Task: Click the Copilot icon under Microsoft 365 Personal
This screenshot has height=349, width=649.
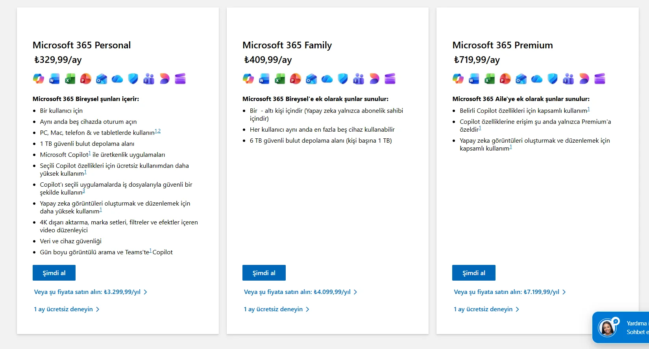Action: (x=39, y=79)
